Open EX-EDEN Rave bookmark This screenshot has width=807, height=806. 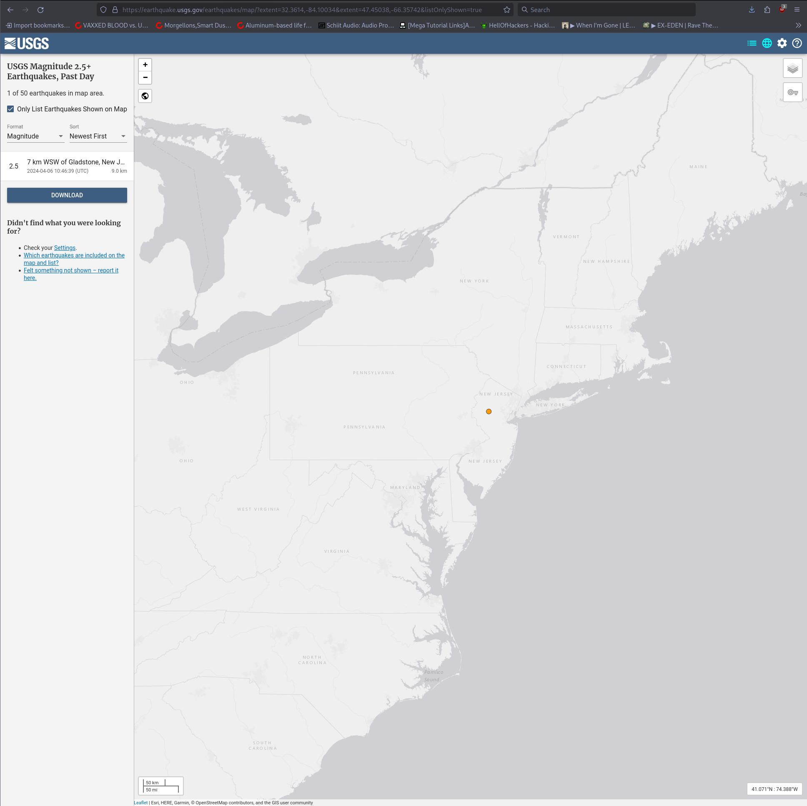tap(680, 25)
